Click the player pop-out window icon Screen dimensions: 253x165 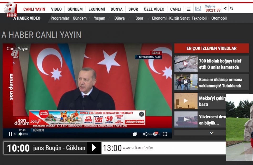point(135,134)
